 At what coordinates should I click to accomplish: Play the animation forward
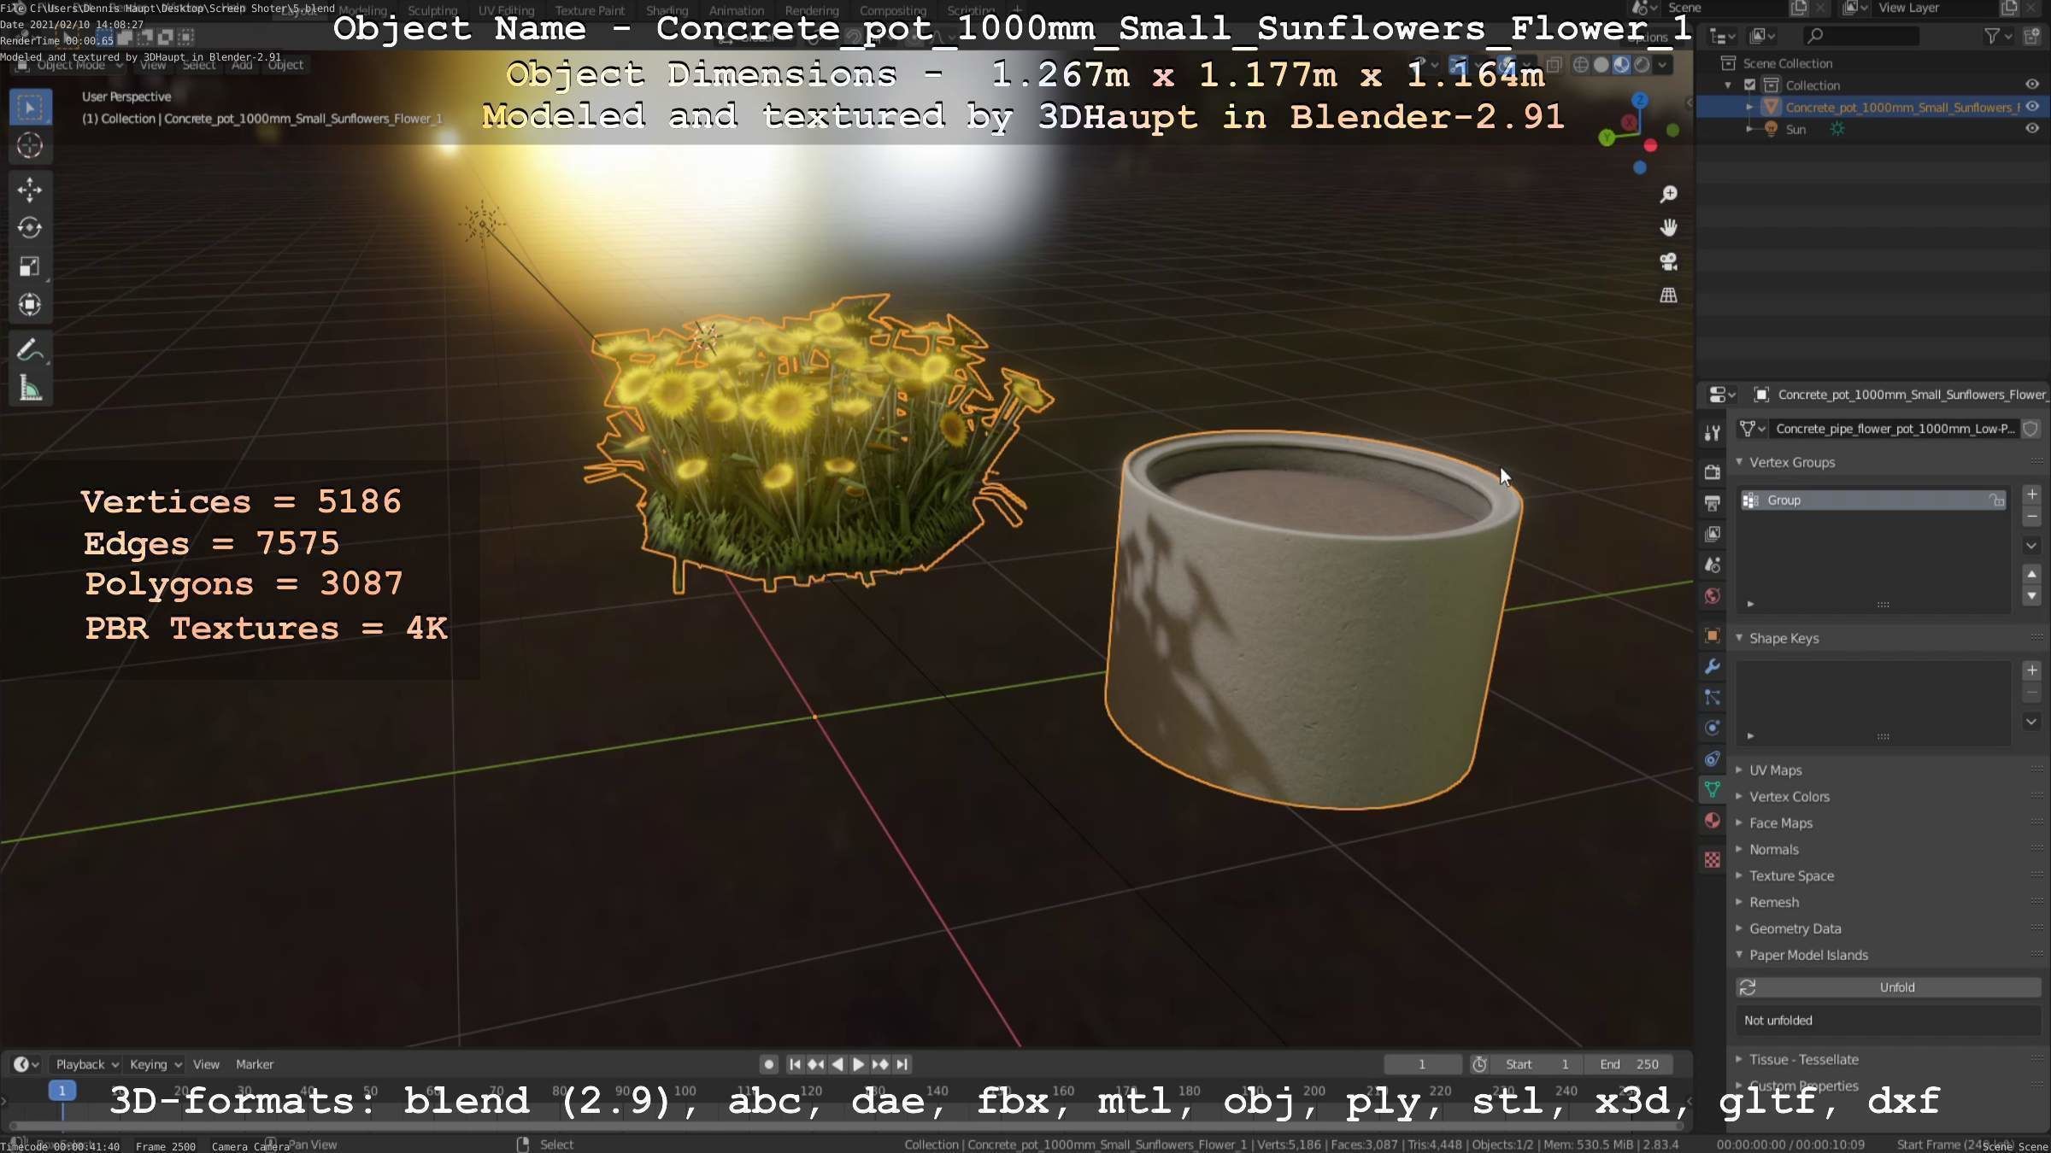[x=859, y=1064]
